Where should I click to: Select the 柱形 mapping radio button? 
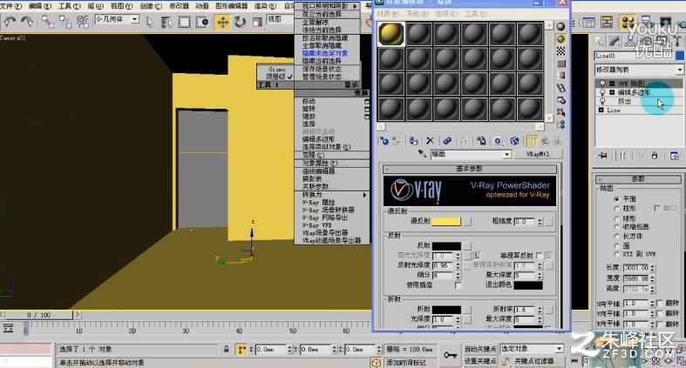tap(616, 209)
